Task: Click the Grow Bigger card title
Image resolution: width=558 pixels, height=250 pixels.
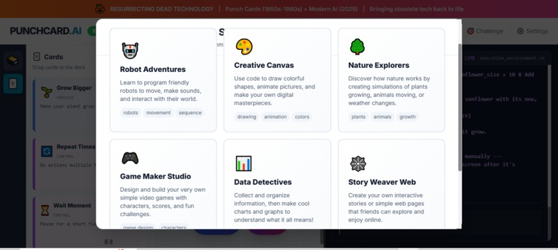Action: click(74, 88)
